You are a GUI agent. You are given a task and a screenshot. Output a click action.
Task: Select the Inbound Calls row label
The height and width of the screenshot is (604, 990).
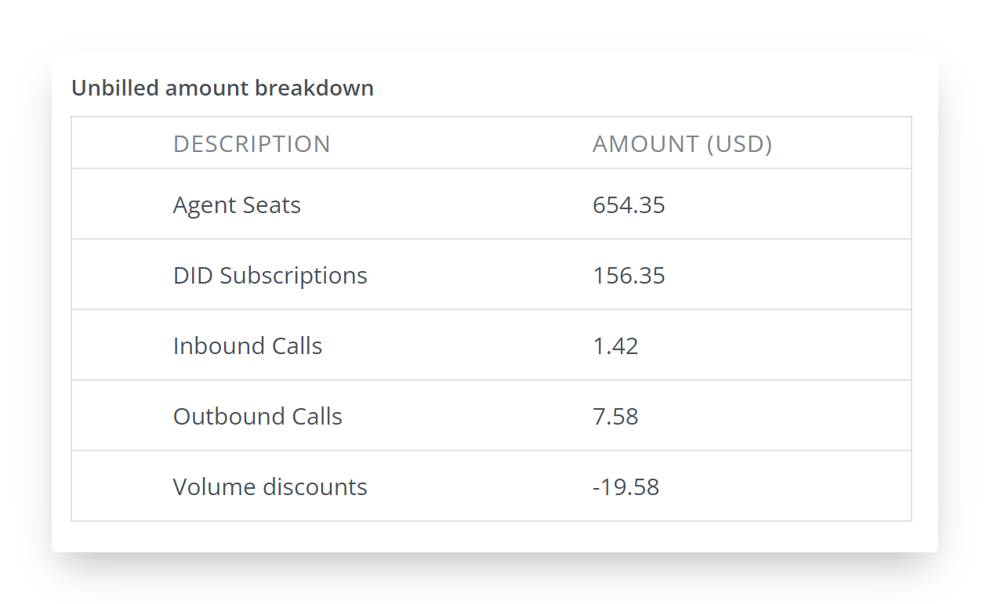point(248,346)
